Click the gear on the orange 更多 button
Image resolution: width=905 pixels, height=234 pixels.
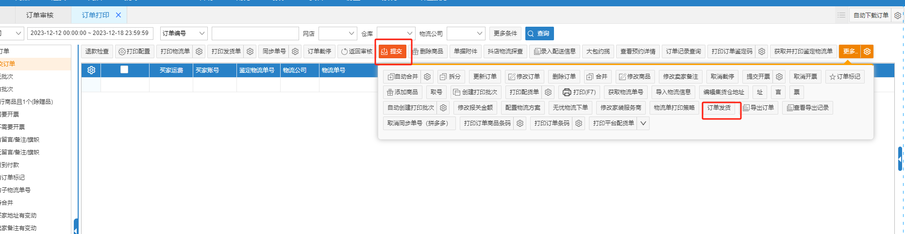tap(867, 51)
